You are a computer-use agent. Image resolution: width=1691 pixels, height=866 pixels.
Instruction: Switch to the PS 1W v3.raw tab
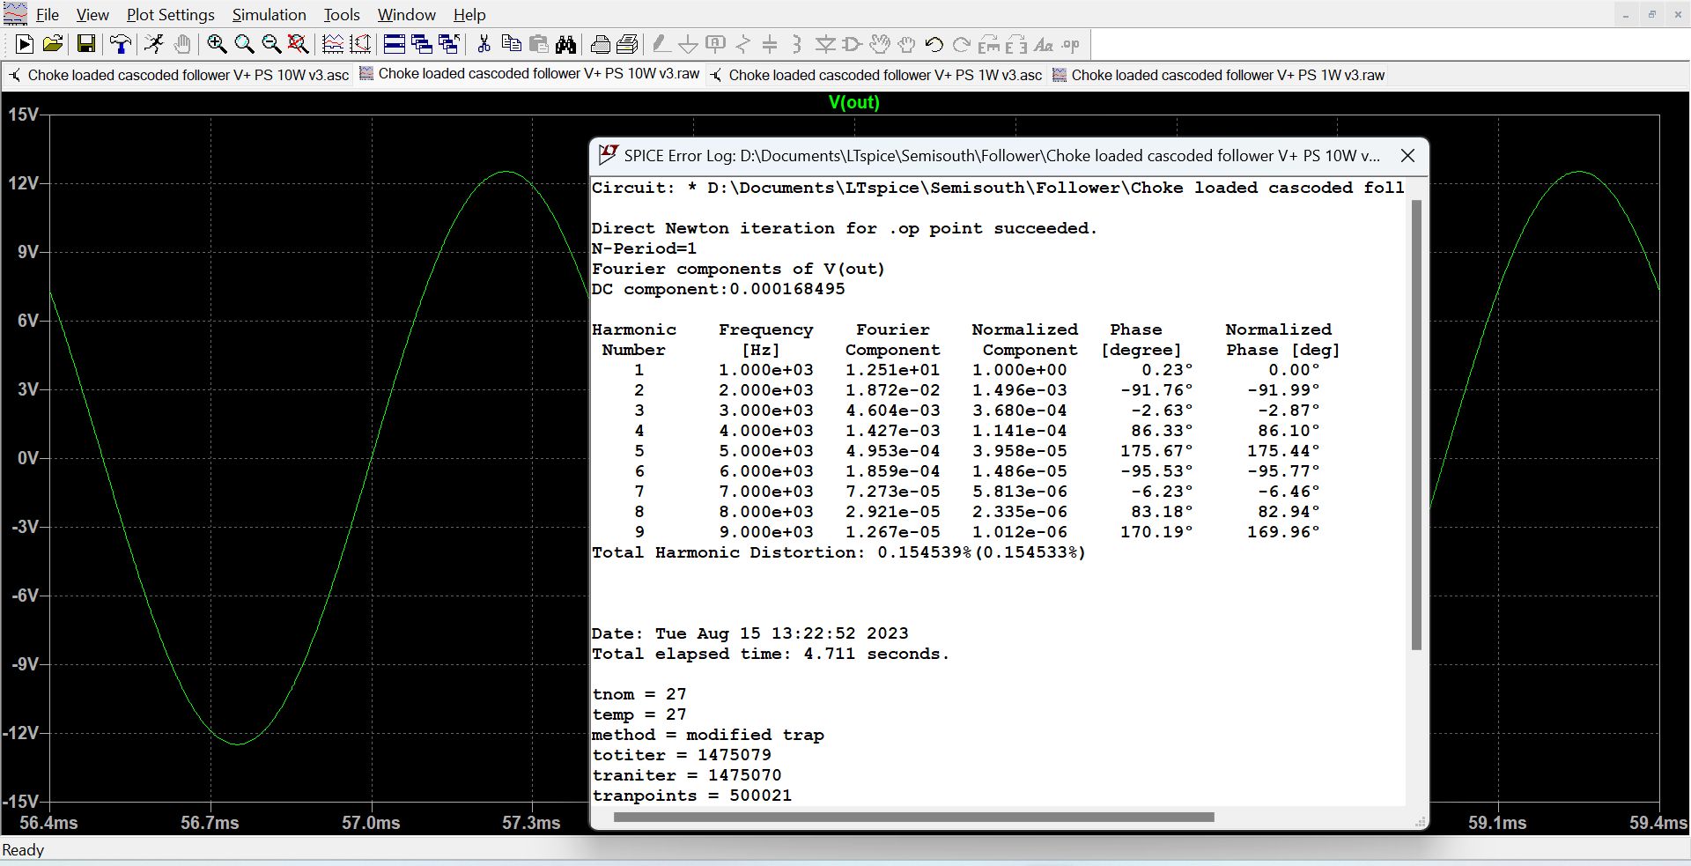1219,75
